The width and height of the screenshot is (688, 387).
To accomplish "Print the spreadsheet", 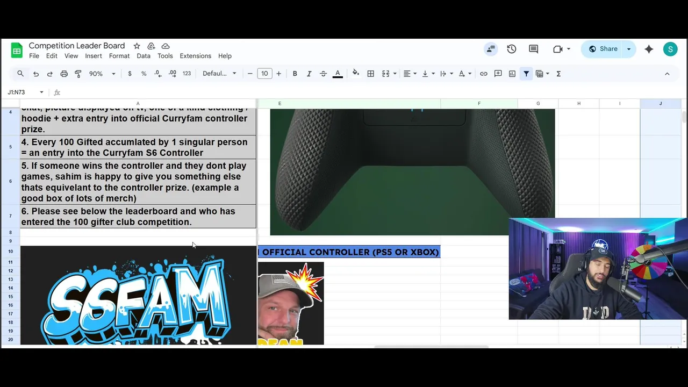I will click(64, 74).
